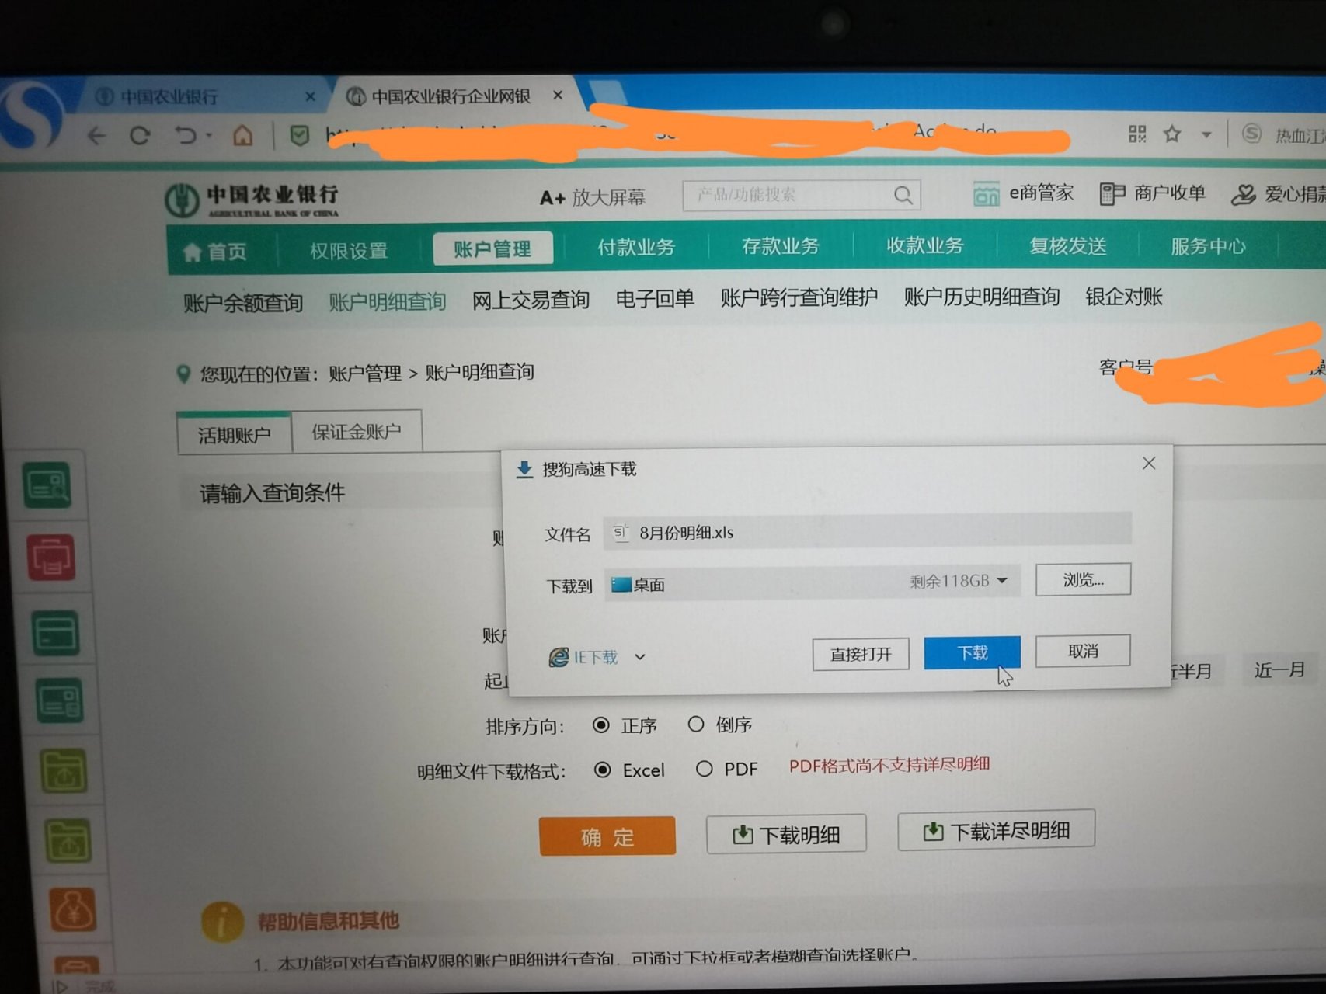Click 下载详尽明细 button
The width and height of the screenshot is (1326, 994).
point(997,831)
